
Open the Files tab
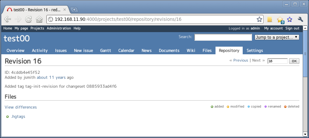point(207,51)
